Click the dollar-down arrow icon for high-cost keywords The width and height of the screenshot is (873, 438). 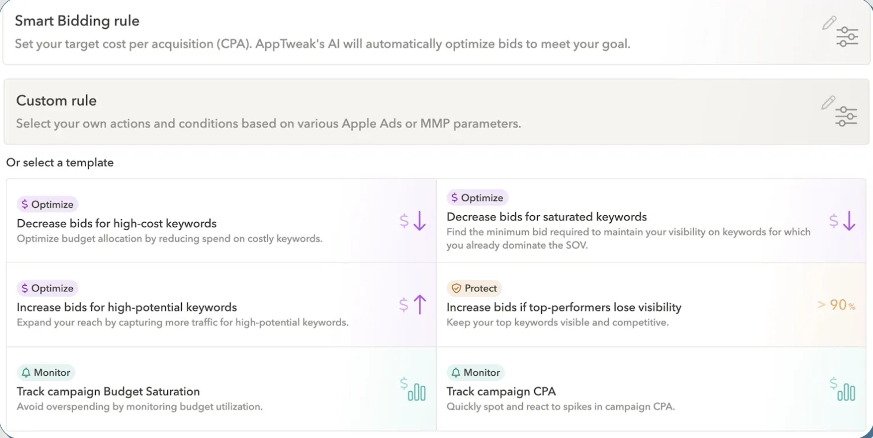(411, 220)
